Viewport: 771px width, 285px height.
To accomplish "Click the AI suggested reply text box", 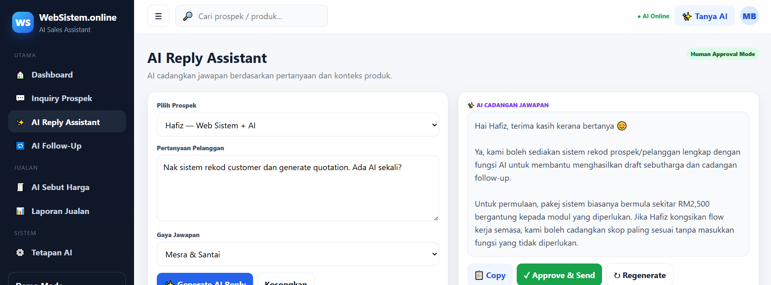I will 608,184.
